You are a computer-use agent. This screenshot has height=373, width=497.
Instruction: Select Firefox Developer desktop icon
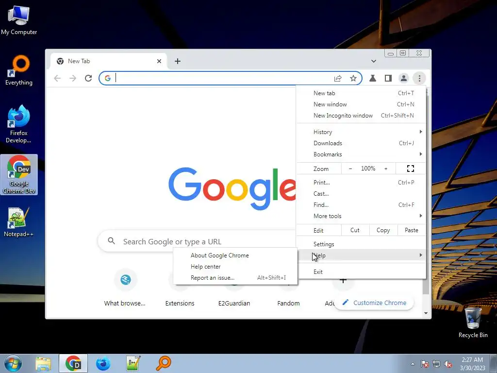[19, 124]
